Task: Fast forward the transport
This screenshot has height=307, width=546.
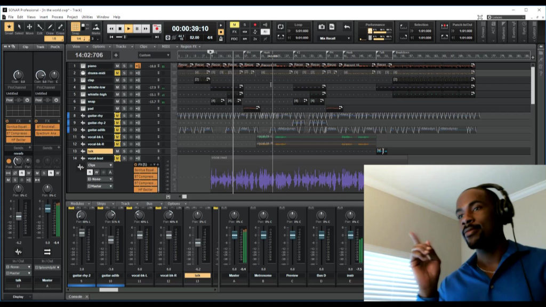Action: tap(146, 29)
